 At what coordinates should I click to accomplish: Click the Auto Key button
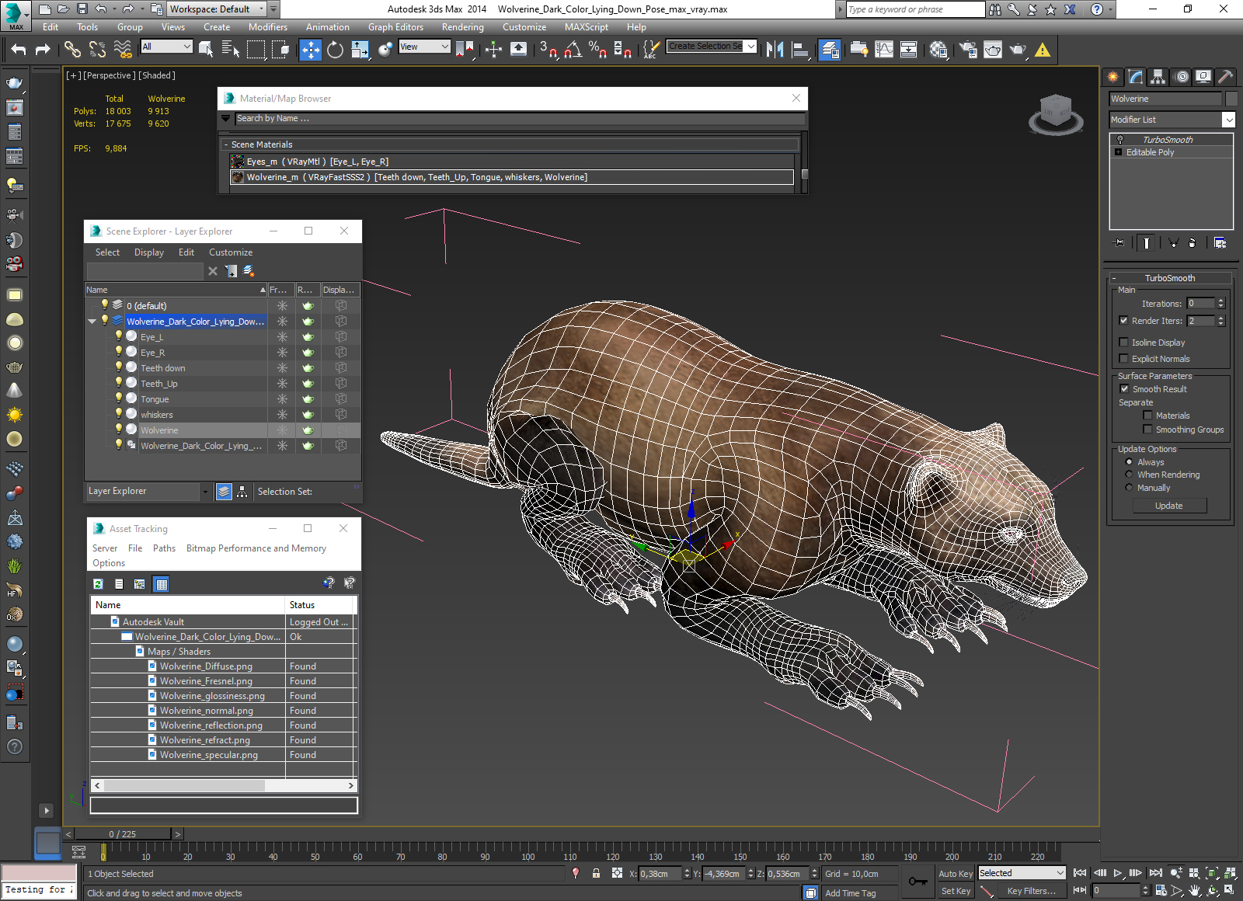956,874
